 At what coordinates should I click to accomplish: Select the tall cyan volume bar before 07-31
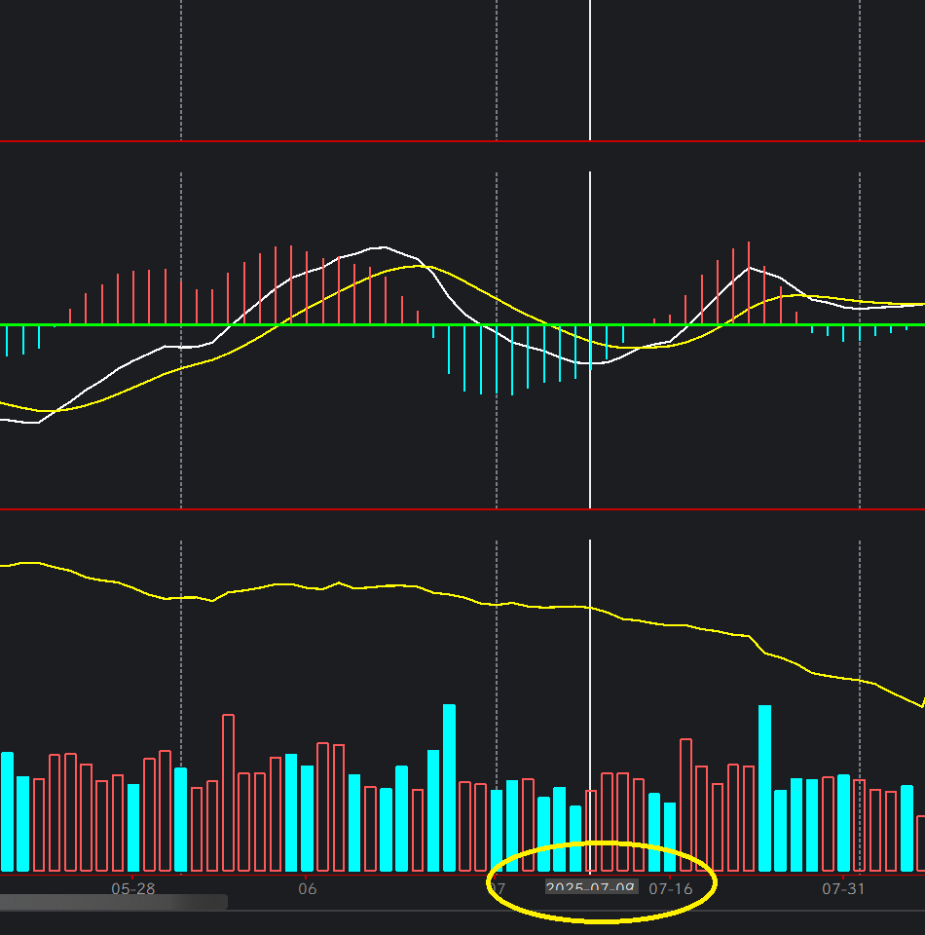pyautogui.click(x=764, y=787)
